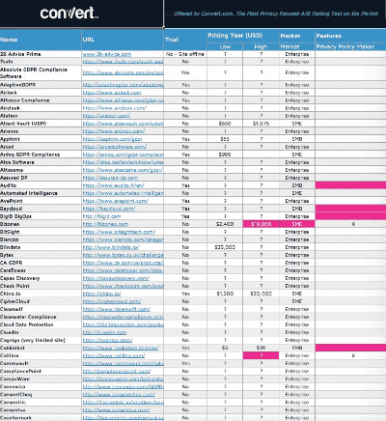The image size is (386, 421).
Task: Open the clearswift.com link
Action: pos(116,309)
